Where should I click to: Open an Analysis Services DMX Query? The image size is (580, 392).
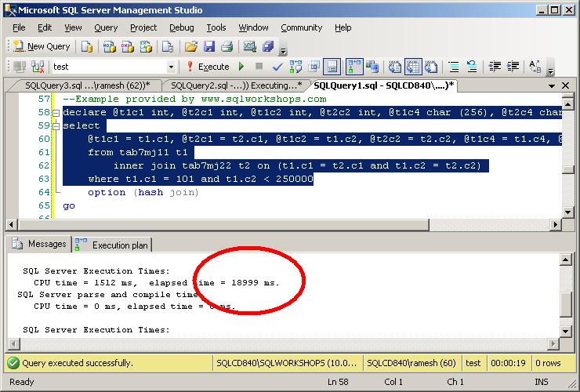(128, 46)
